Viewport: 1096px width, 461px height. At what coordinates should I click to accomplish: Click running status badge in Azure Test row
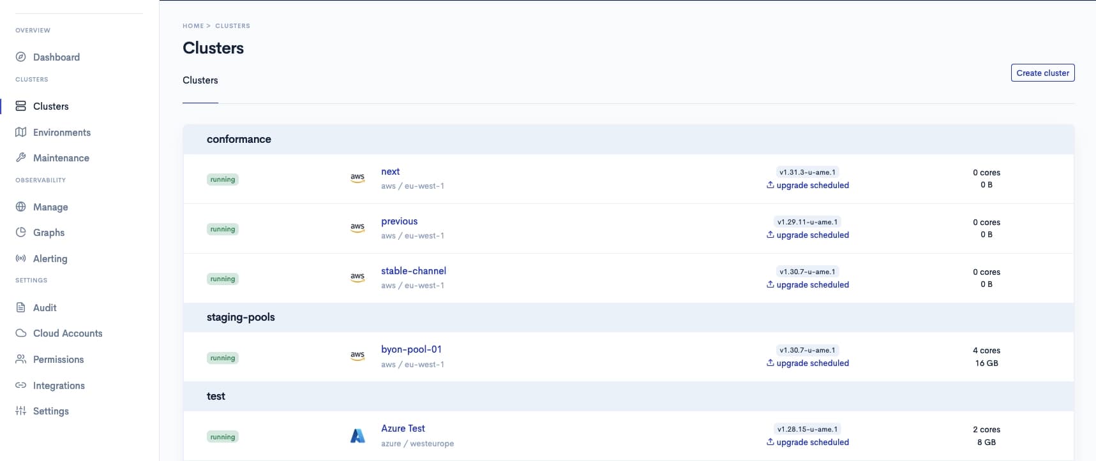point(223,437)
